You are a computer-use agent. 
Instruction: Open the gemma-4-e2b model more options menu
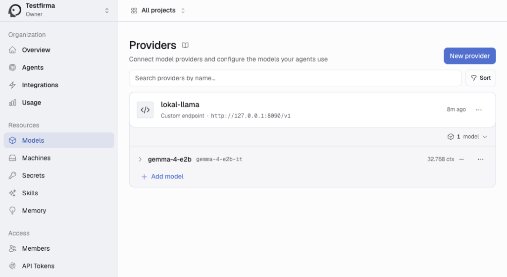coord(481,159)
